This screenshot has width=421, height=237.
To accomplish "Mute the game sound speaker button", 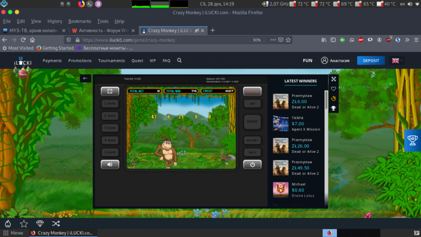I will [x=110, y=165].
